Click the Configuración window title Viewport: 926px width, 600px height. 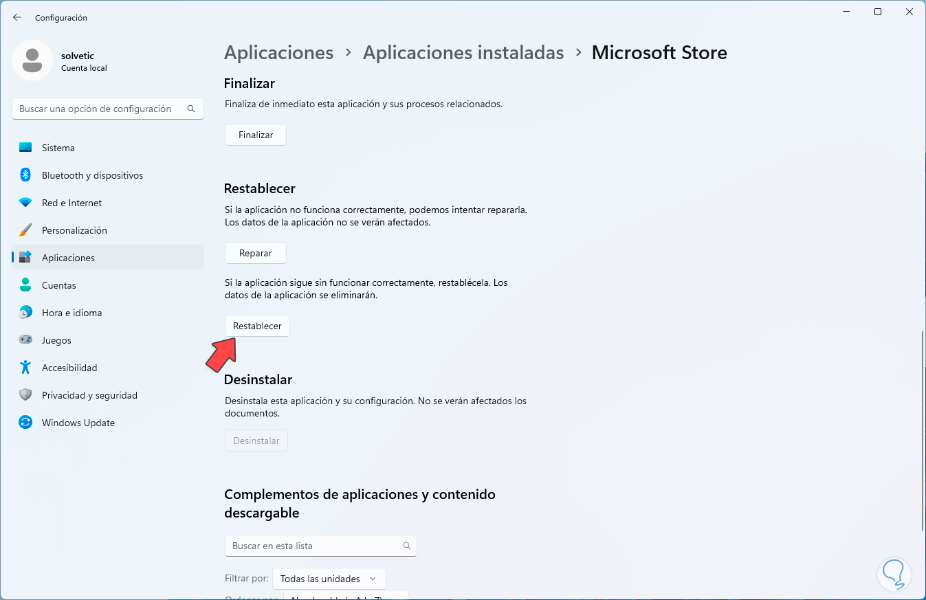60,17
